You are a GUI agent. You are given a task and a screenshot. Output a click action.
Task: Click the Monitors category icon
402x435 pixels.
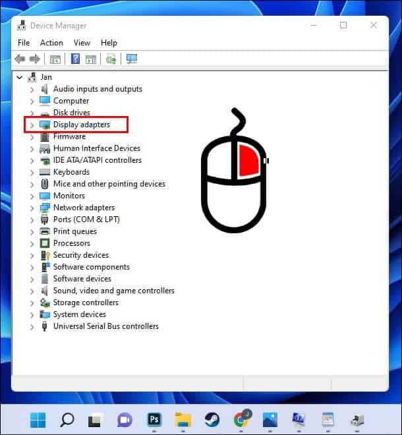coord(45,196)
